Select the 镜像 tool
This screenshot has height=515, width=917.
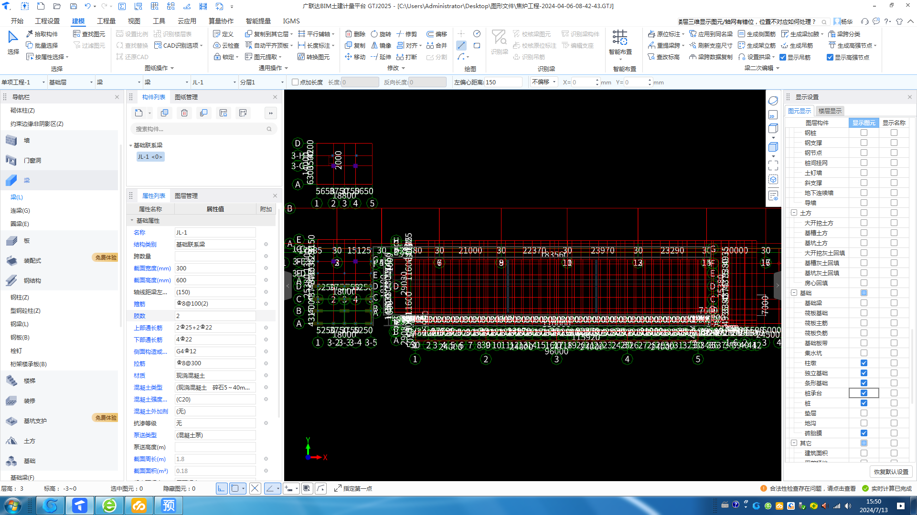381,45
